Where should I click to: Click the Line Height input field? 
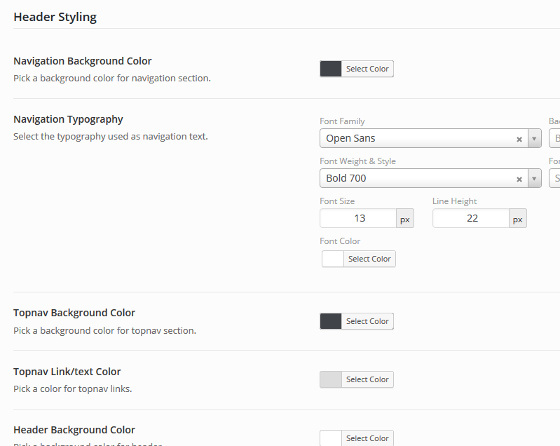pyautogui.click(x=471, y=219)
